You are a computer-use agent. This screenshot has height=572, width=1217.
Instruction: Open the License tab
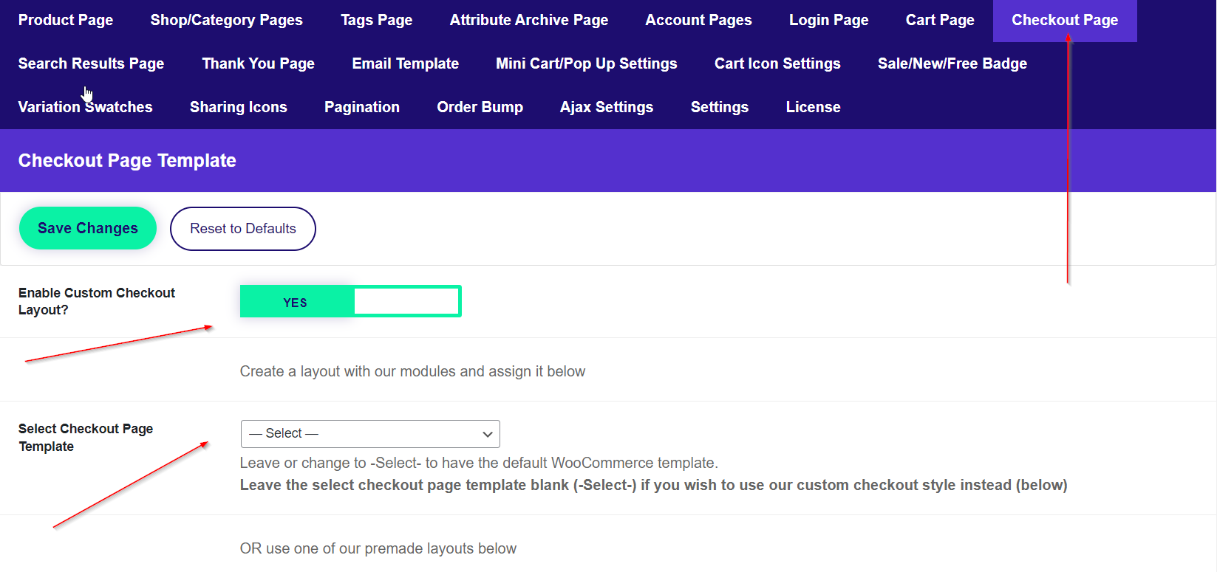click(813, 108)
